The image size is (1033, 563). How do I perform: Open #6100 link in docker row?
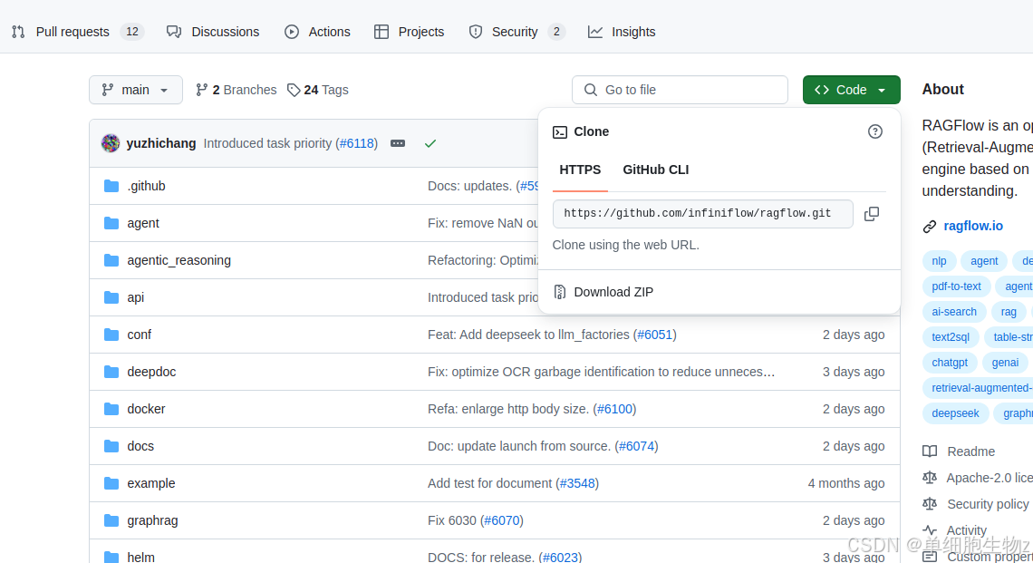click(614, 409)
